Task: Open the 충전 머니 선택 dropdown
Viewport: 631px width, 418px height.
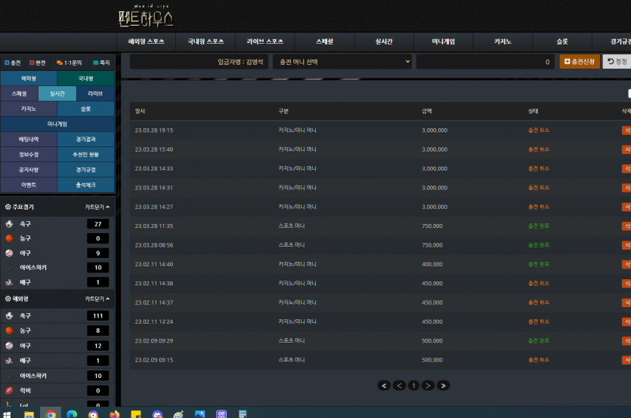Action: point(343,62)
